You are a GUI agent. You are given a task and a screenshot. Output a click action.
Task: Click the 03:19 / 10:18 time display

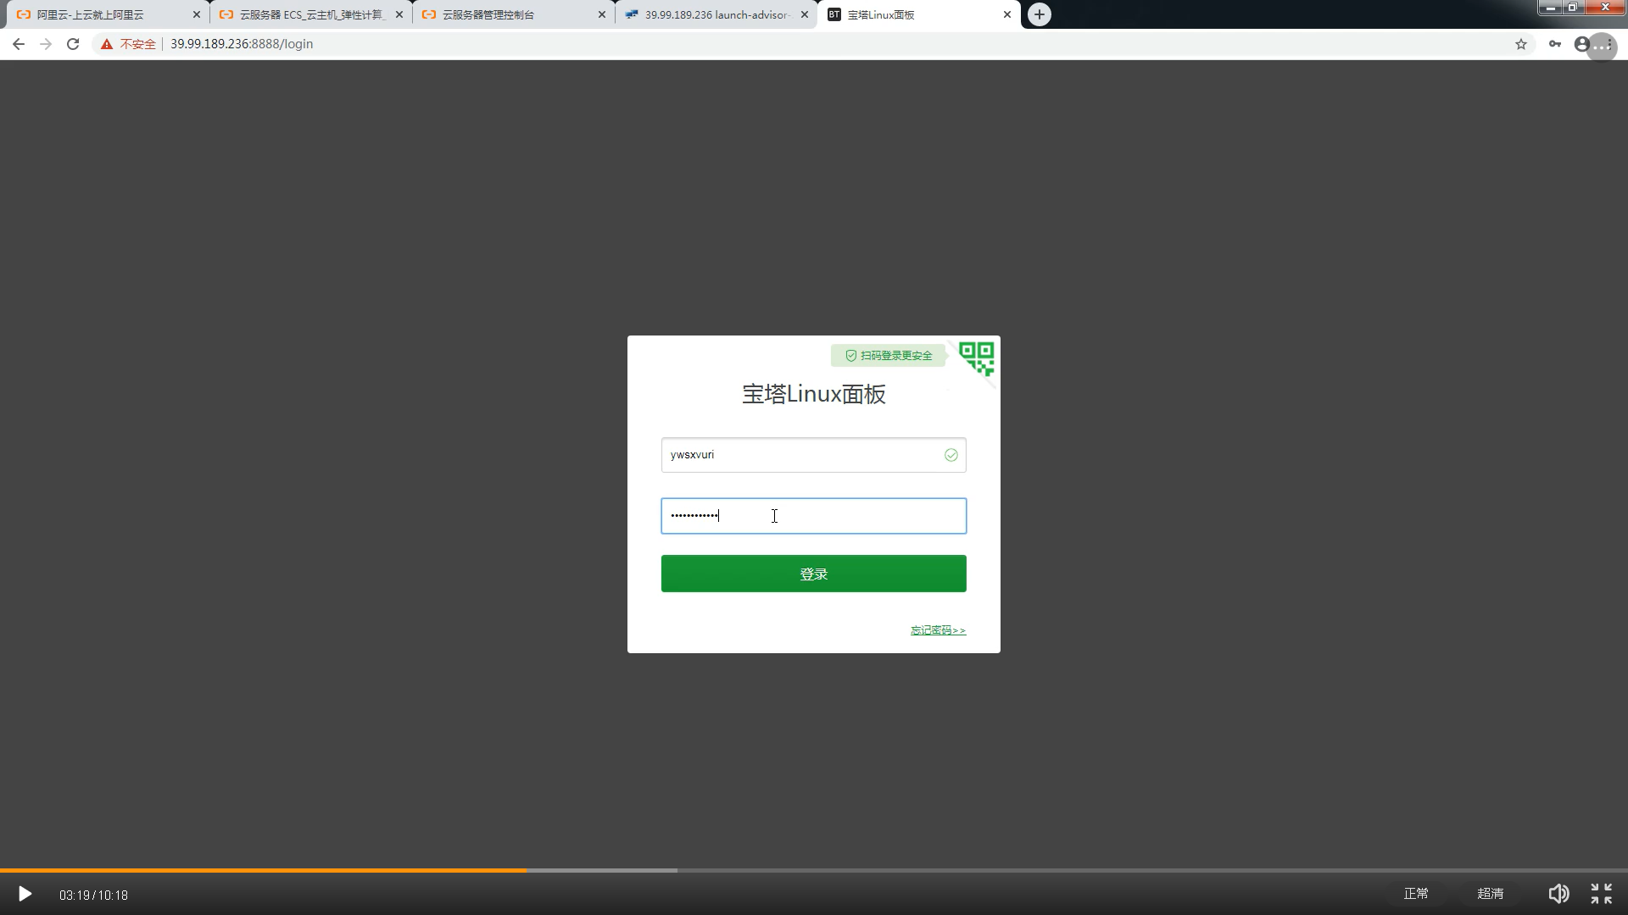click(93, 896)
